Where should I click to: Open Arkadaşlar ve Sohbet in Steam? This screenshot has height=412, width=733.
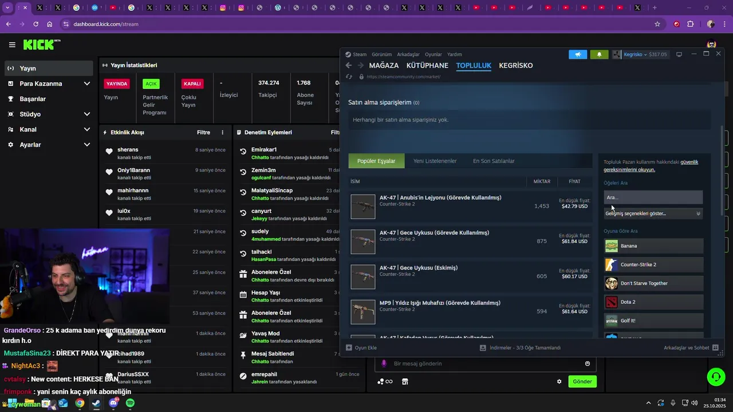[691, 347]
